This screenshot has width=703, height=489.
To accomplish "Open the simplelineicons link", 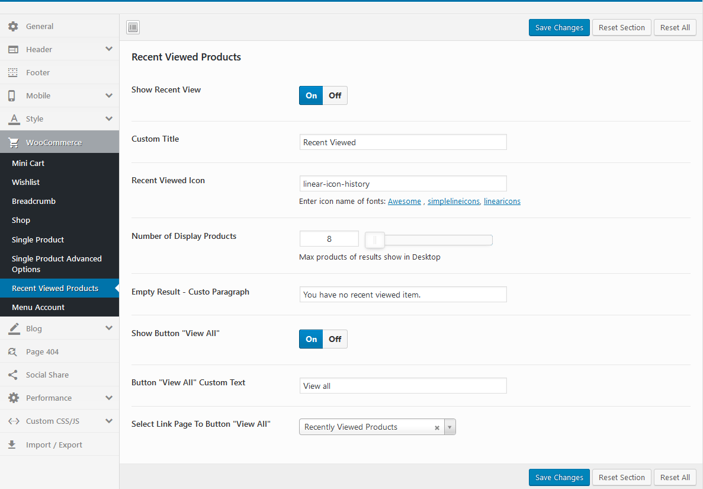I will pos(453,202).
